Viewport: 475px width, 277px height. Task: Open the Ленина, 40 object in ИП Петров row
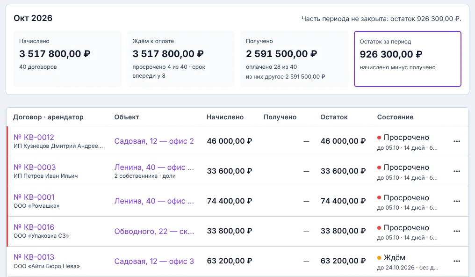(154, 168)
